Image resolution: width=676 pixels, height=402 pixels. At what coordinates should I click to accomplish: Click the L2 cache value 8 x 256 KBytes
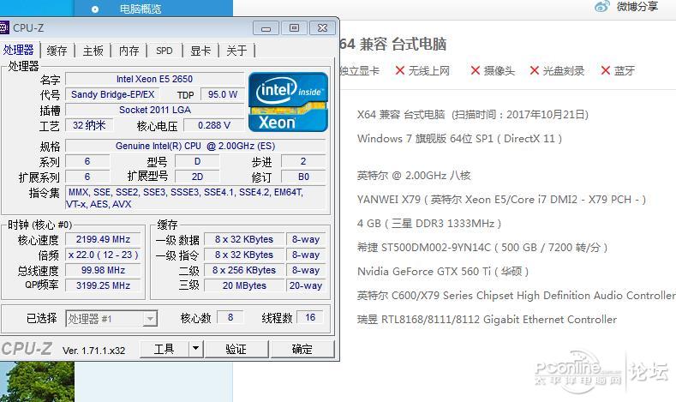[x=244, y=271]
